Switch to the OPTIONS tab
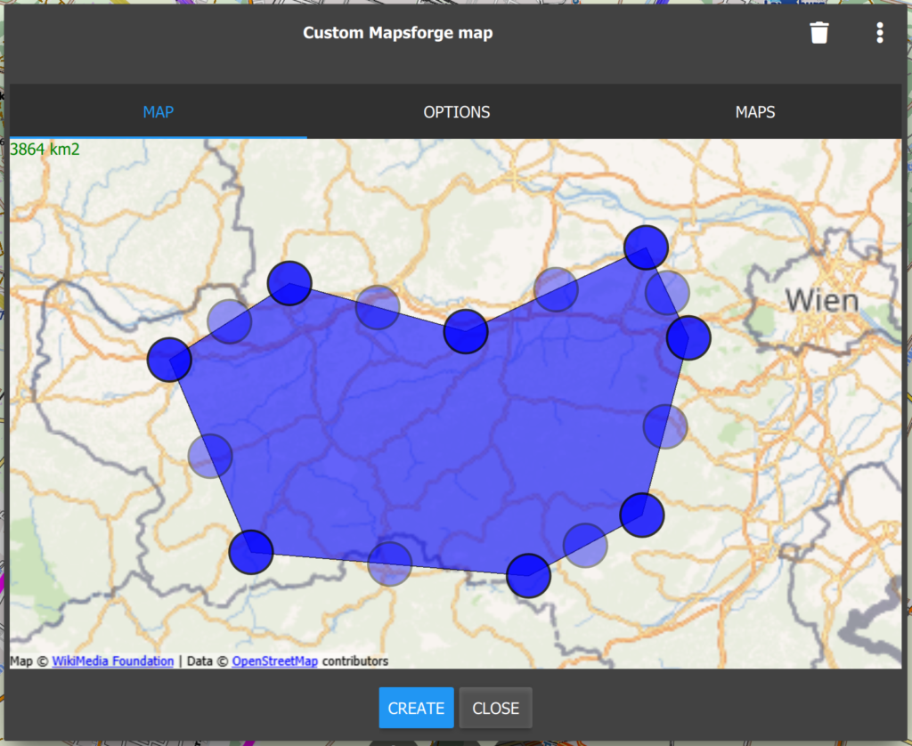This screenshot has height=746, width=912. 456,112
